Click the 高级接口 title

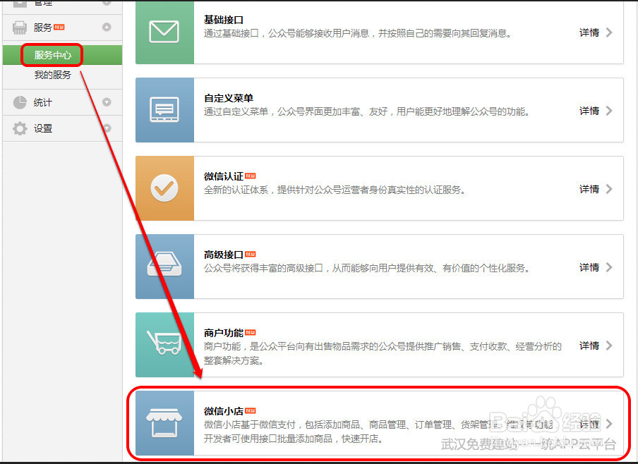(224, 255)
